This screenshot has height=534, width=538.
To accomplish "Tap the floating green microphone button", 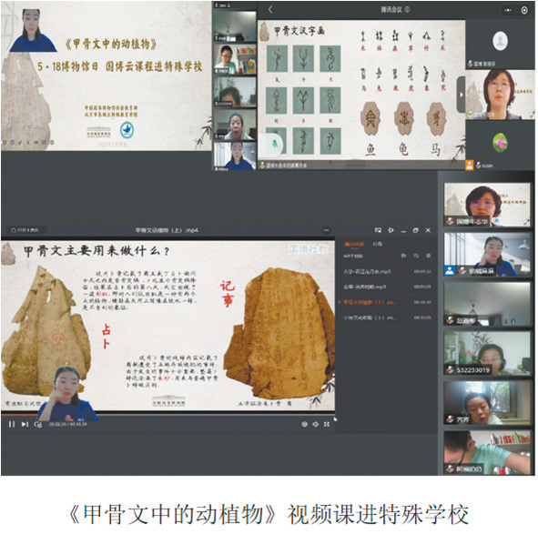I will [x=274, y=144].
